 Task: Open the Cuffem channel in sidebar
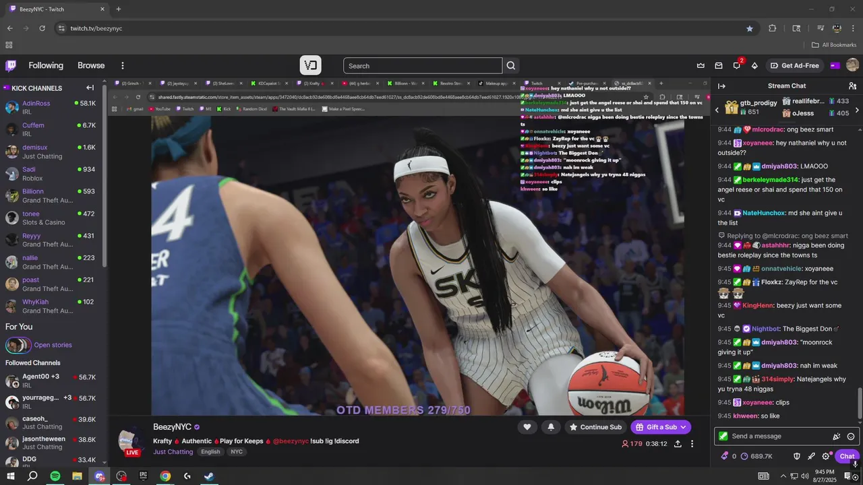51,129
